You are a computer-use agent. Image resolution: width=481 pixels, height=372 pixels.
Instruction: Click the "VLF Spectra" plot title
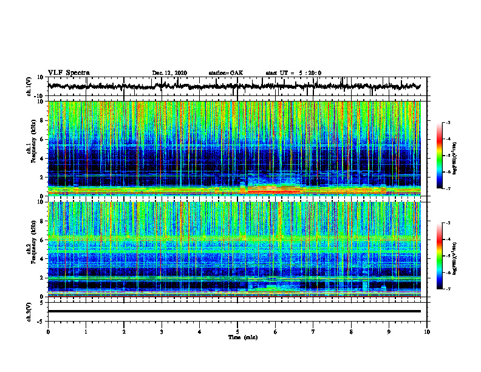point(69,73)
